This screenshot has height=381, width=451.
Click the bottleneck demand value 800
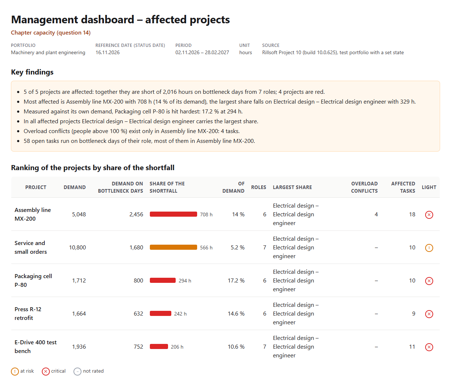tap(138, 281)
